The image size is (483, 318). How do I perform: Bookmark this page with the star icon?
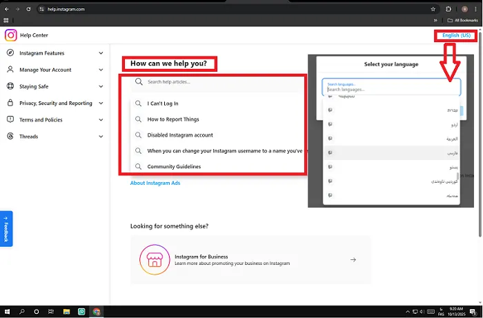click(x=433, y=9)
